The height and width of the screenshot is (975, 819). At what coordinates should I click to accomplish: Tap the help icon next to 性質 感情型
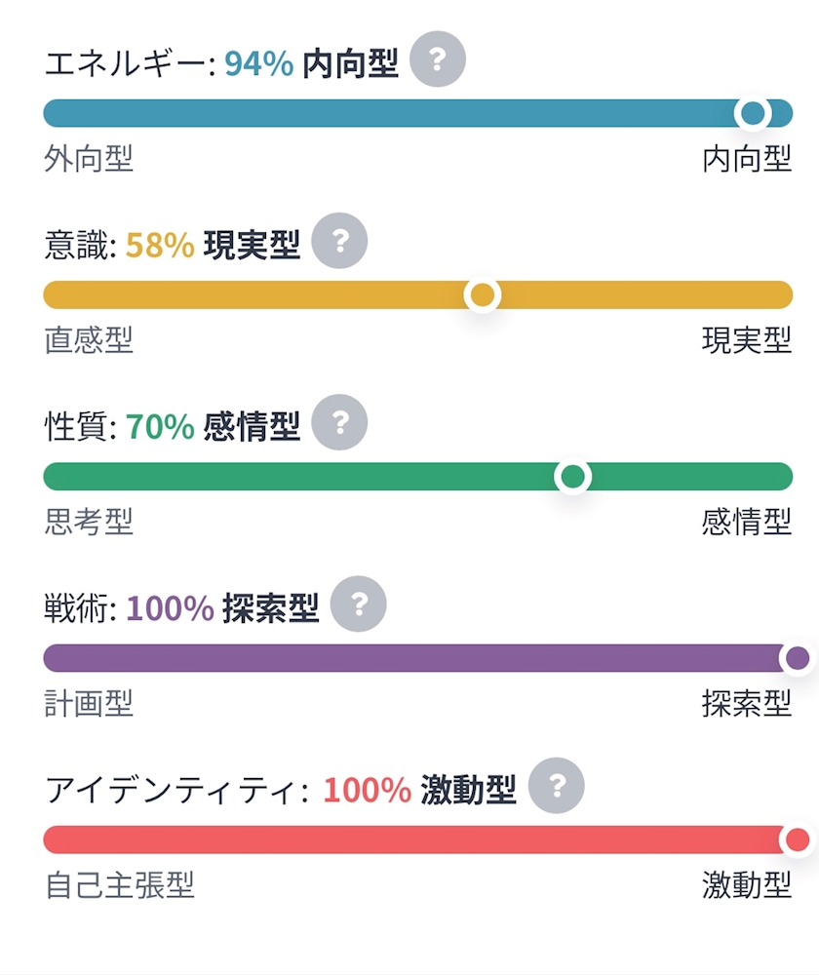339,422
